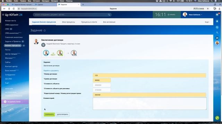Click the search icon in the right panel
The height and width of the screenshot is (124, 222).
[x=217, y=33]
